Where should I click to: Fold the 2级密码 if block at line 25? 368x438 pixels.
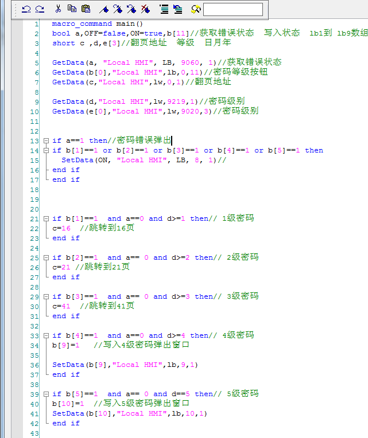pyautogui.click(x=47, y=257)
